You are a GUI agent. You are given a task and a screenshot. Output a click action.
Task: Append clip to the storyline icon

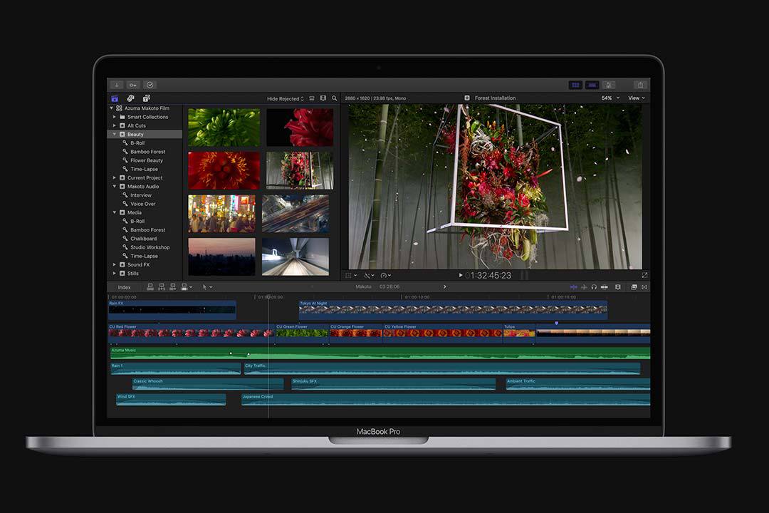(172, 286)
